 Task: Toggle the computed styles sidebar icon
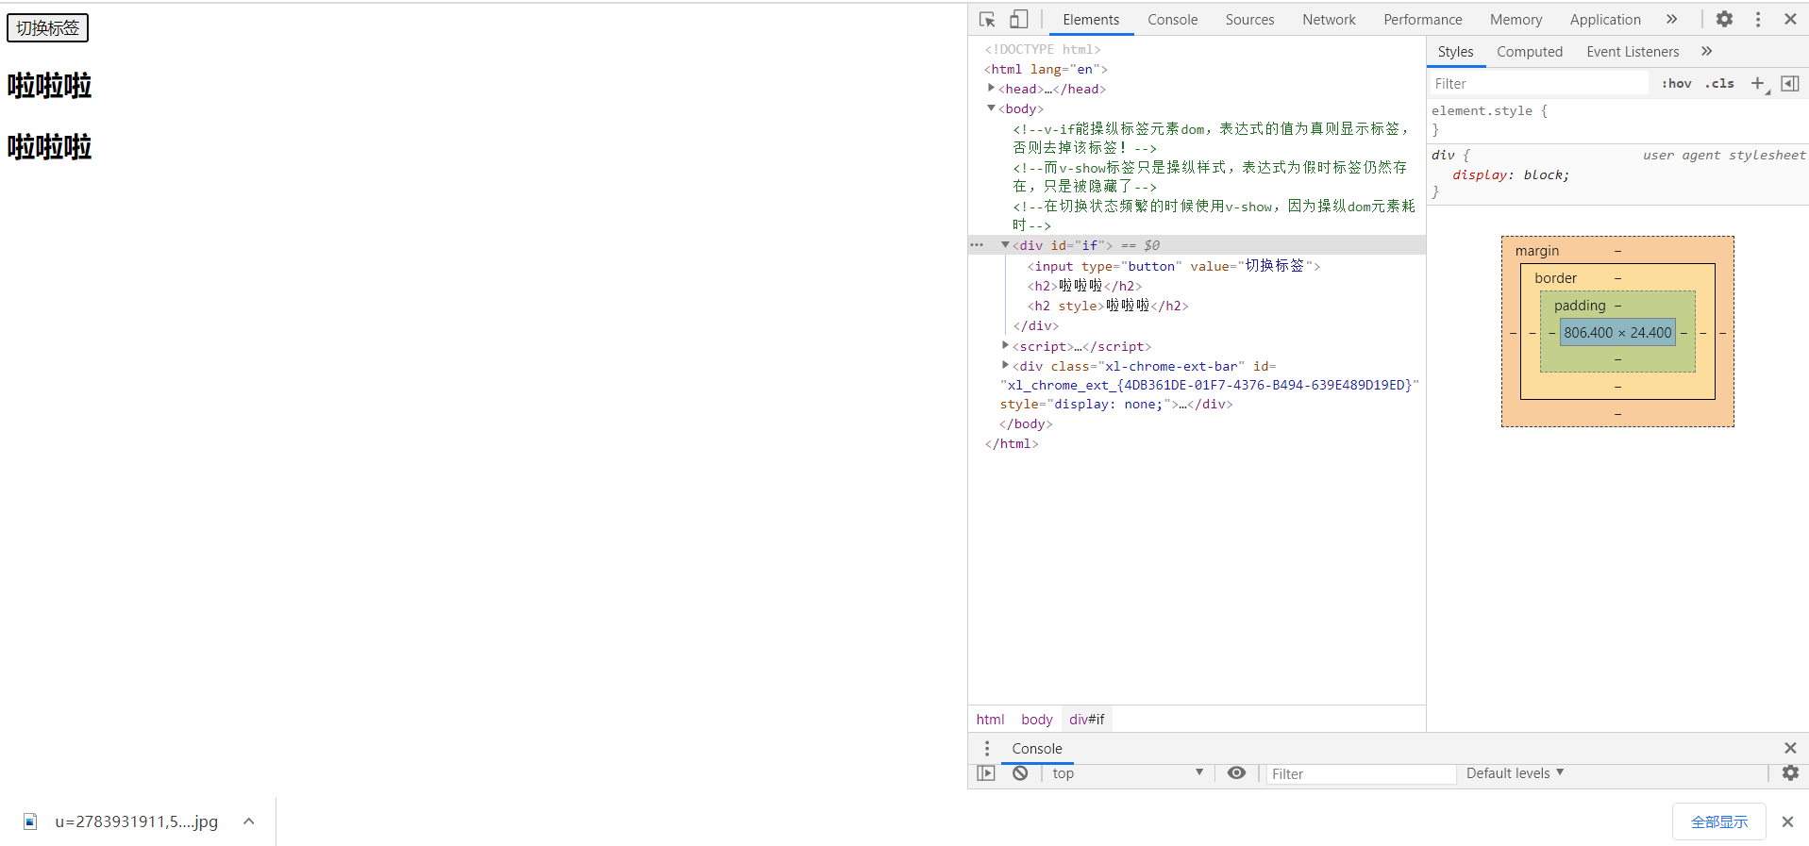tap(1790, 84)
